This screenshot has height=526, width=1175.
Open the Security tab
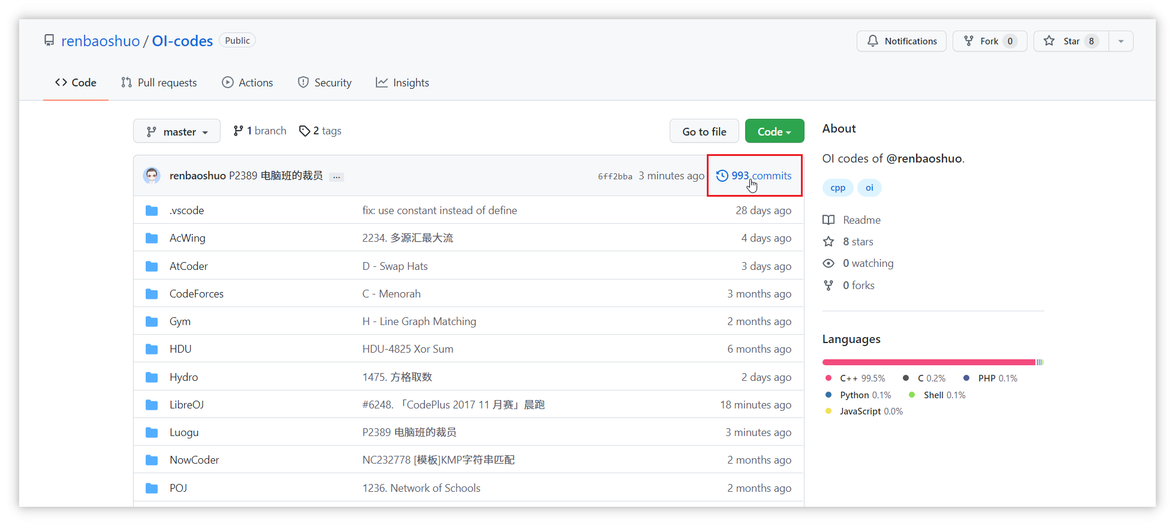pos(324,83)
